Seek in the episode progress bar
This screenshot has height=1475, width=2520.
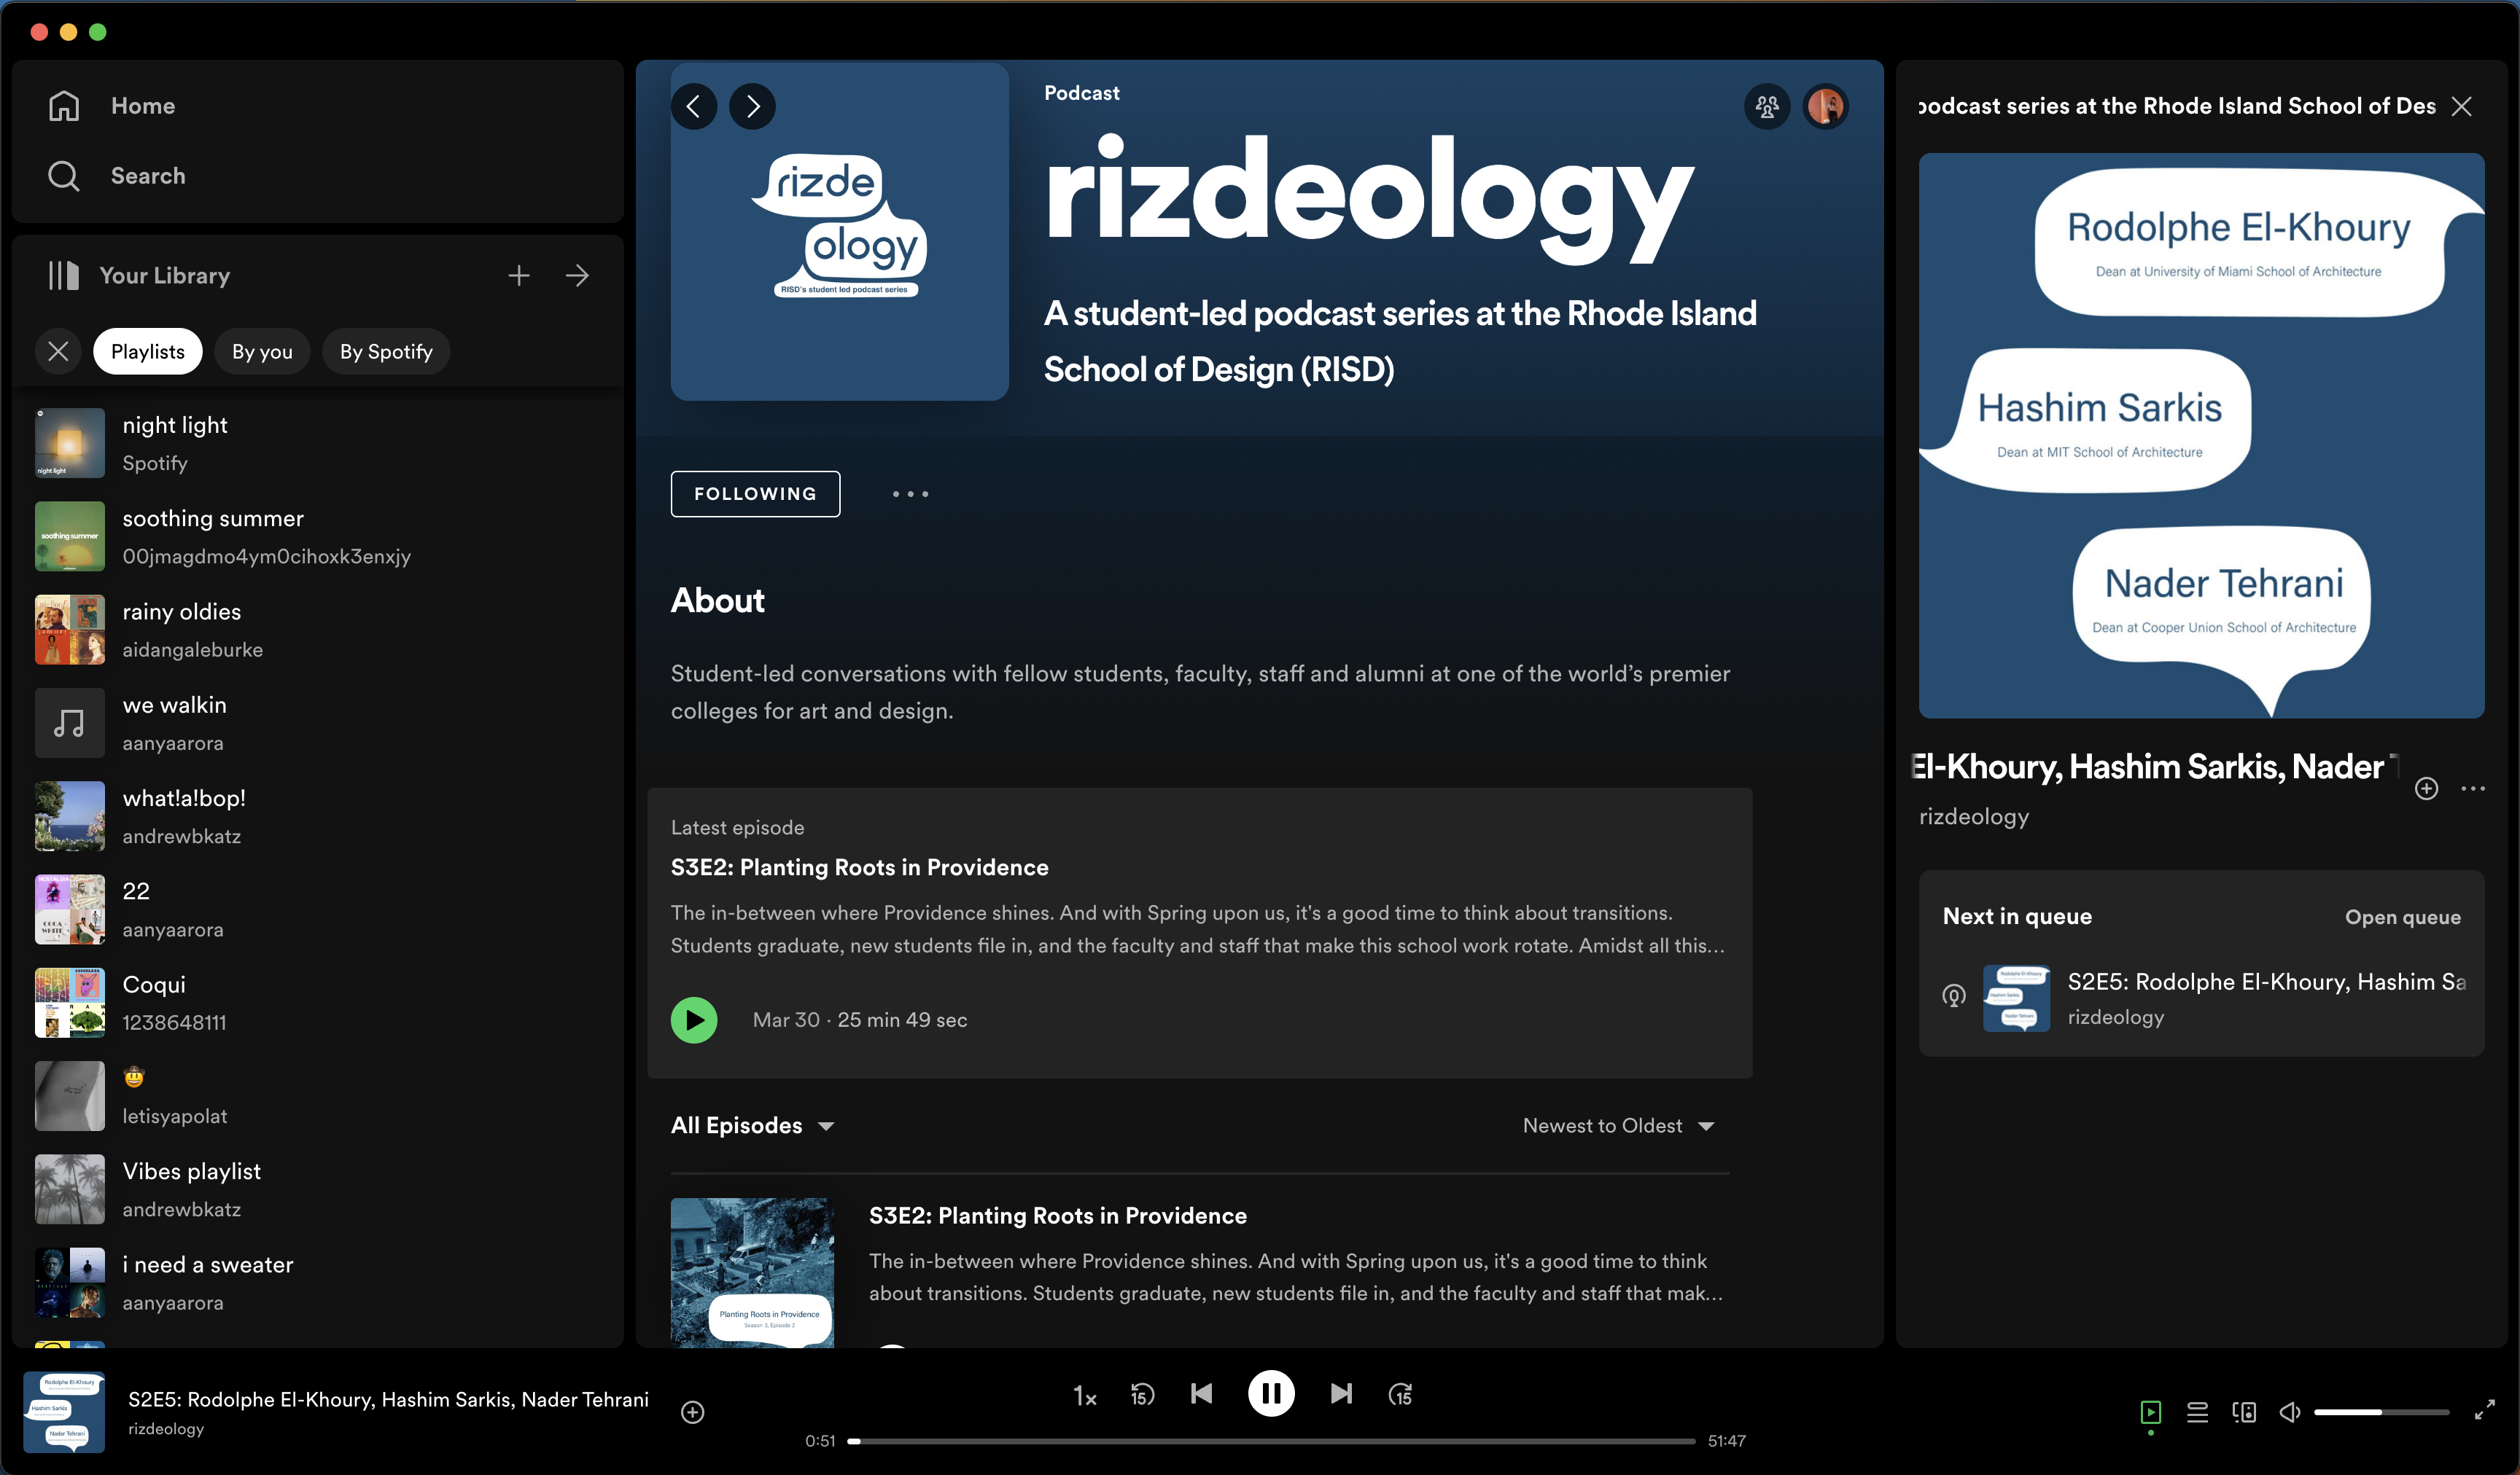coord(1271,1441)
